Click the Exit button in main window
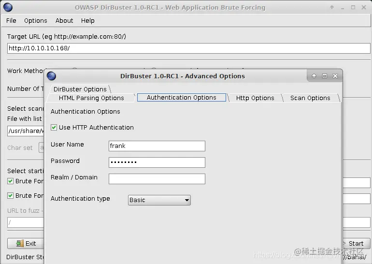Viewport: 372px width, 264px height. pyautogui.click(x=26, y=243)
